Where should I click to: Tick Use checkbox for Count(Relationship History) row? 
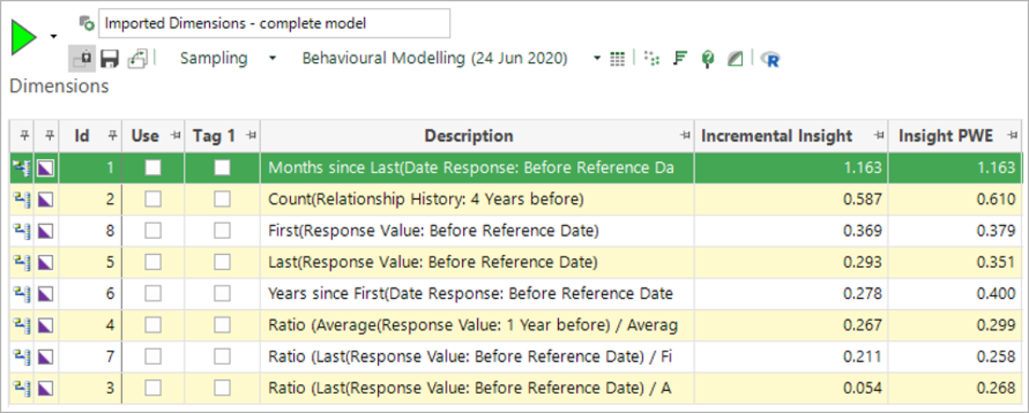(153, 200)
